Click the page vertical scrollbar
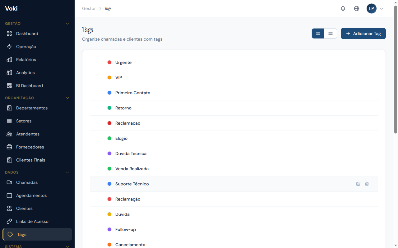The image size is (398, 248). coord(396,71)
